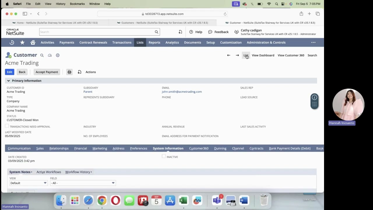Switch to the Financial subtab
373x210 pixels.
click(80, 148)
